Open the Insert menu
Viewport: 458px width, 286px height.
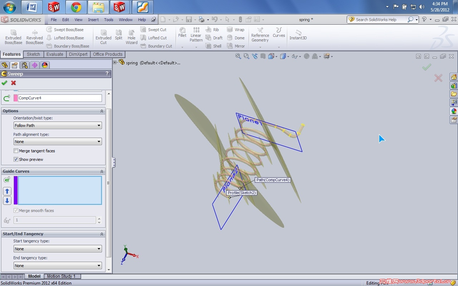click(x=93, y=20)
